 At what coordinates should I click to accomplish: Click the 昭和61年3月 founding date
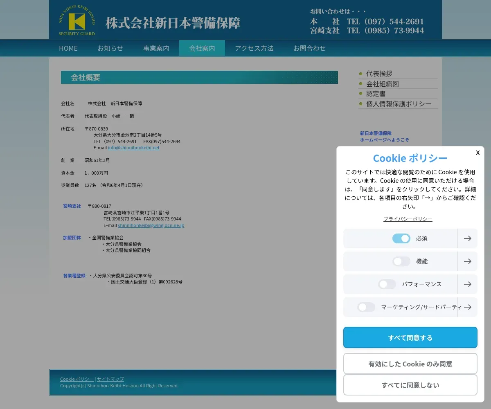click(97, 160)
